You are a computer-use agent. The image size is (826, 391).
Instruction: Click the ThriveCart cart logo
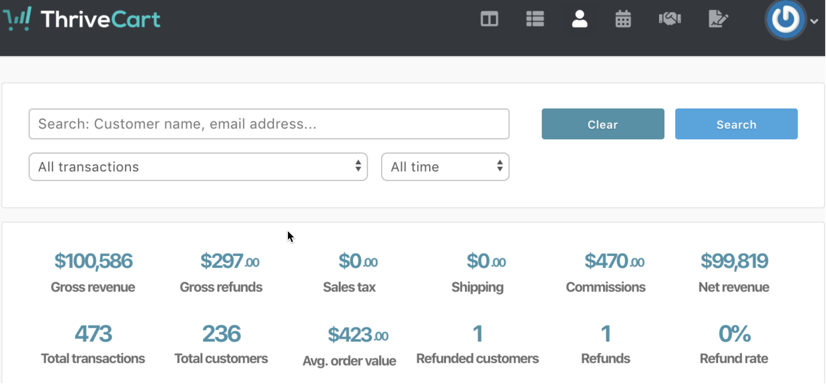[17, 19]
